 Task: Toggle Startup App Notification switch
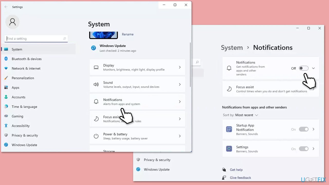pos(304,129)
